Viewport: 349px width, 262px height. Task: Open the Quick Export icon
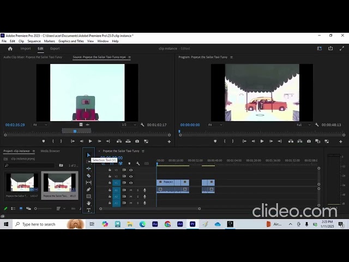pos(330,49)
